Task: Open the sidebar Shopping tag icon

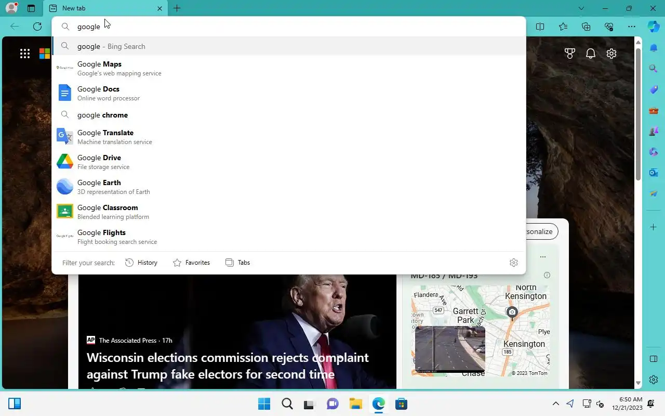Action: [x=654, y=89]
